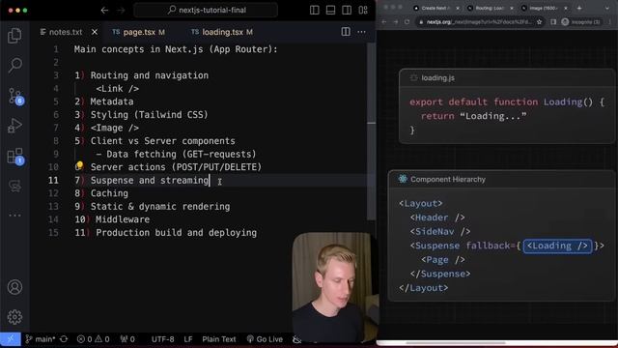Open the Explorer view in activity bar

click(14, 36)
